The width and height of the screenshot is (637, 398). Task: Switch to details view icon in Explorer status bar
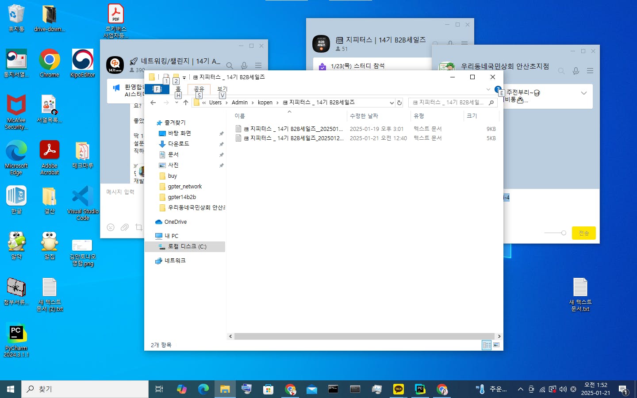click(x=487, y=345)
